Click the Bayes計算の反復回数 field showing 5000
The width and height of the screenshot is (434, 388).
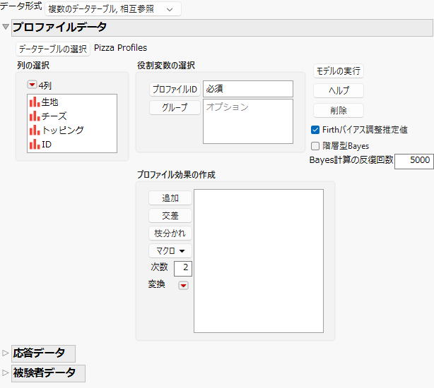[x=414, y=161]
